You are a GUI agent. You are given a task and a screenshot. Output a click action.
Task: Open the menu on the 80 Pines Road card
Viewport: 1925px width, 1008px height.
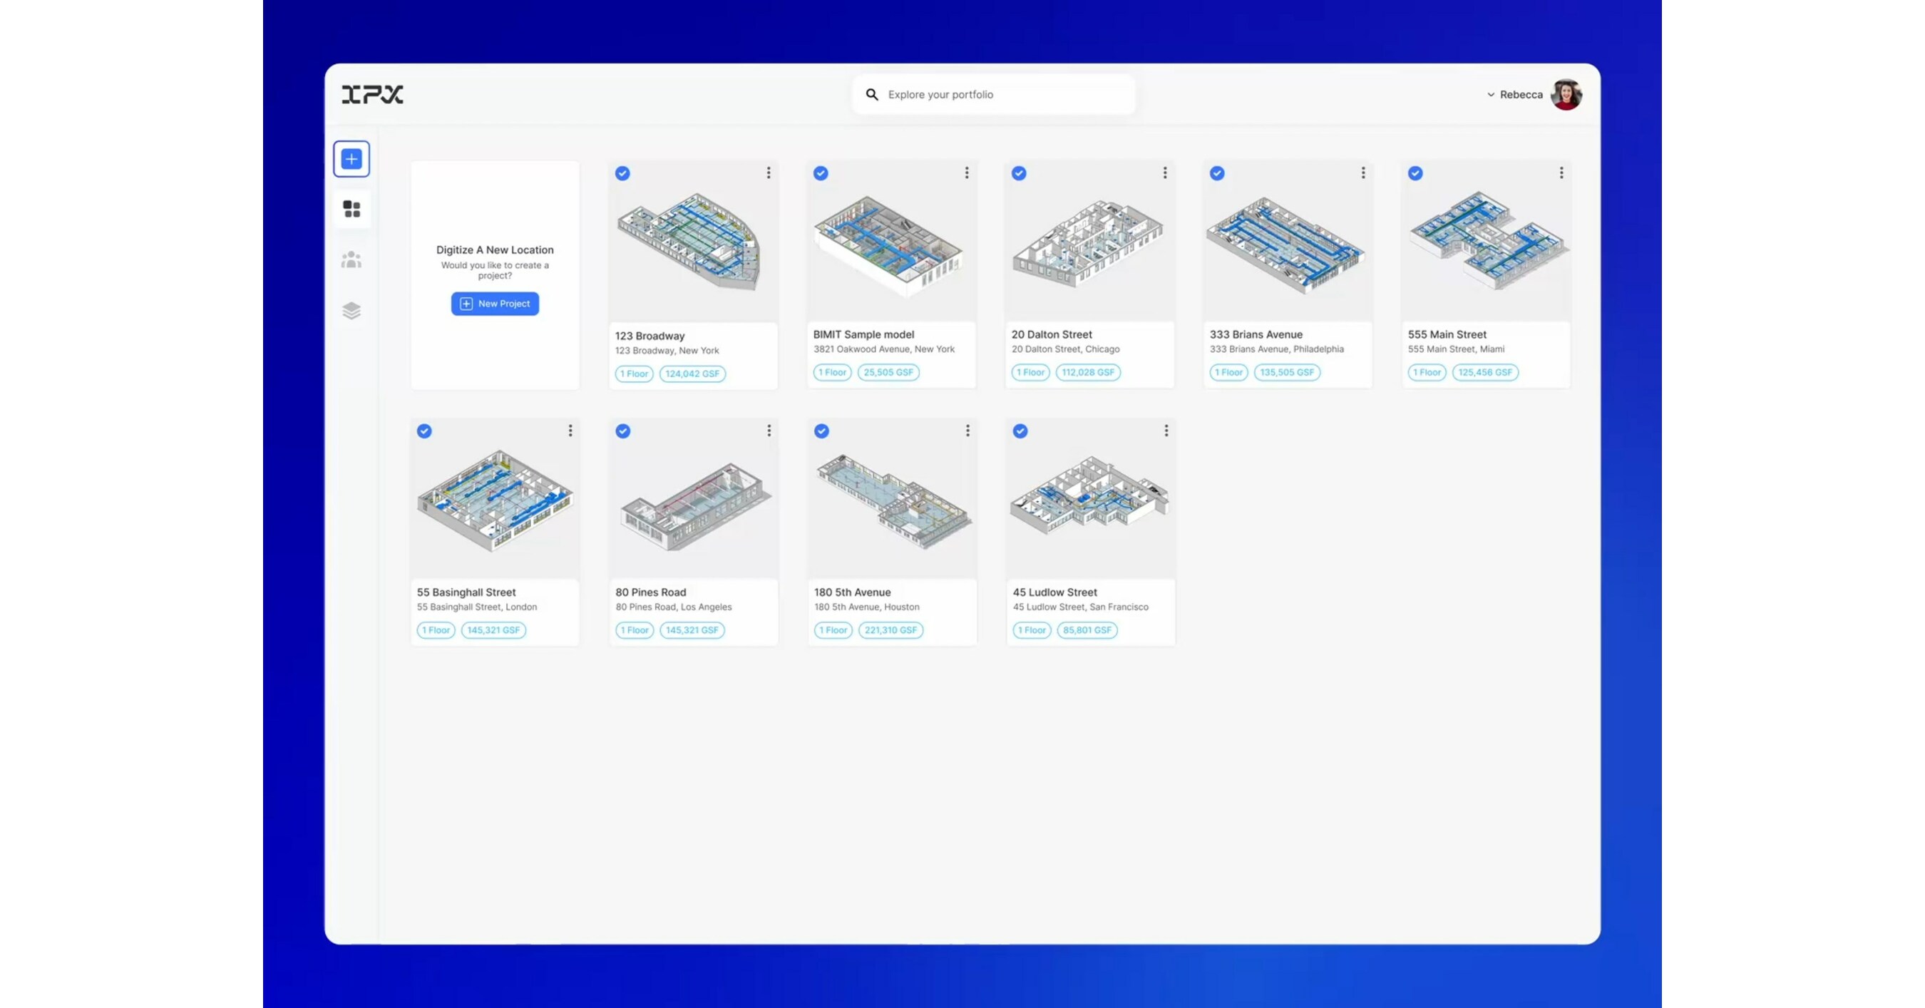click(769, 431)
